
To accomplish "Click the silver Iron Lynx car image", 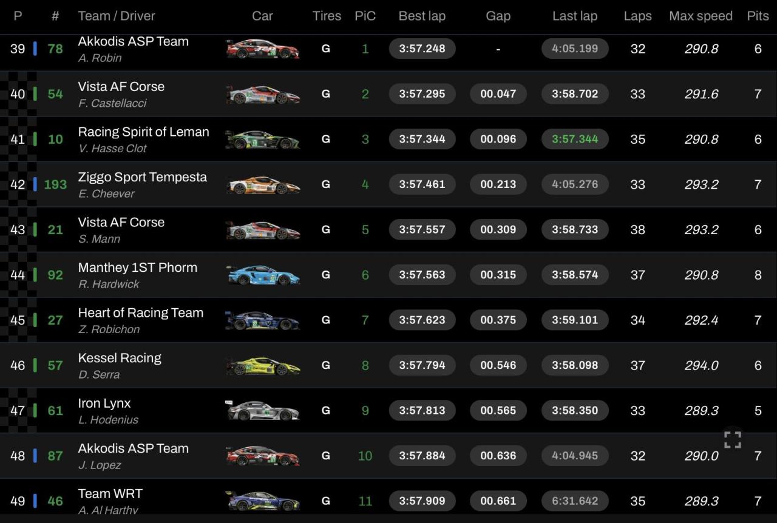I will point(263,411).
